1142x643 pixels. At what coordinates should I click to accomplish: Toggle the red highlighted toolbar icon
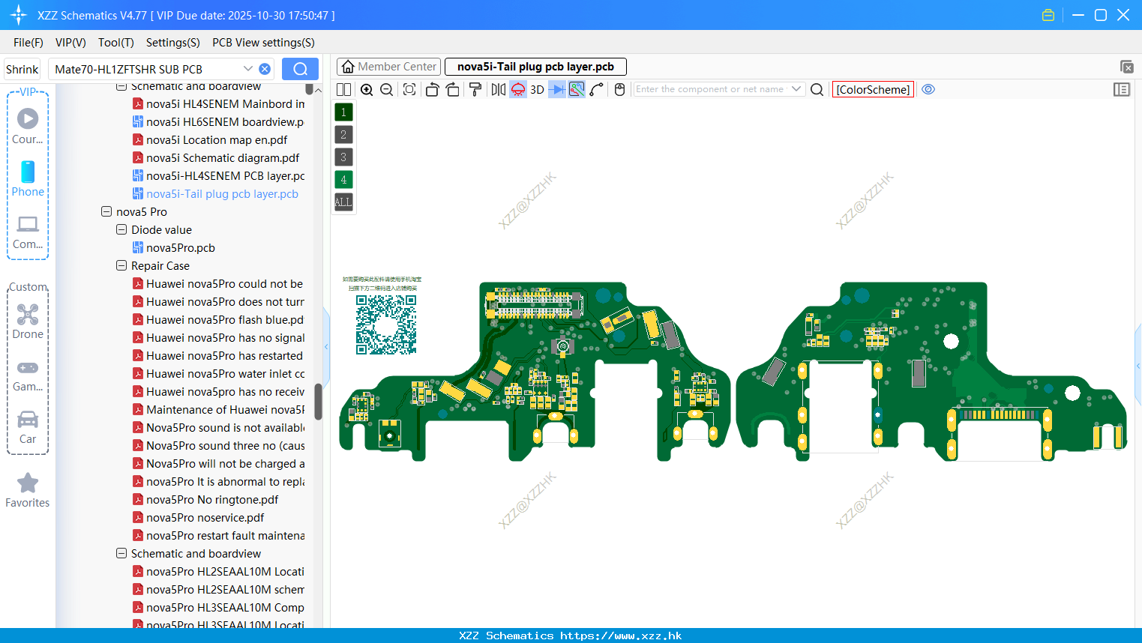pyautogui.click(x=518, y=90)
